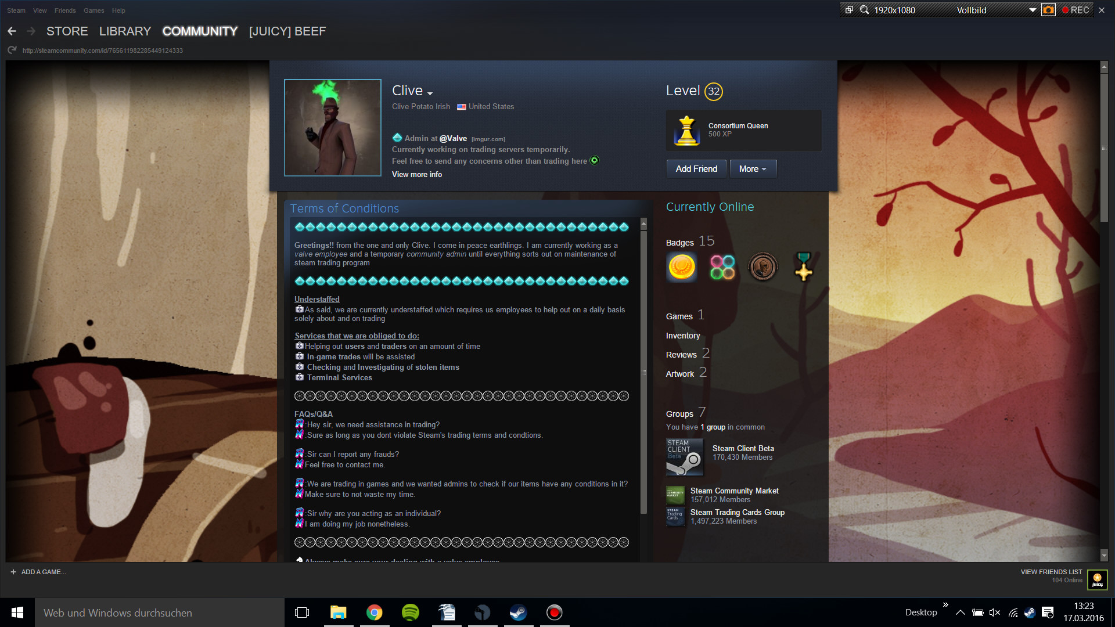This screenshot has width=1115, height=627.
Task: Open Spotify from the taskbar
Action: (x=411, y=612)
